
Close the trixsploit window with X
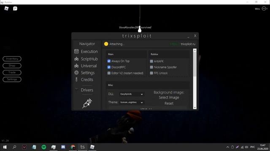click(195, 36)
